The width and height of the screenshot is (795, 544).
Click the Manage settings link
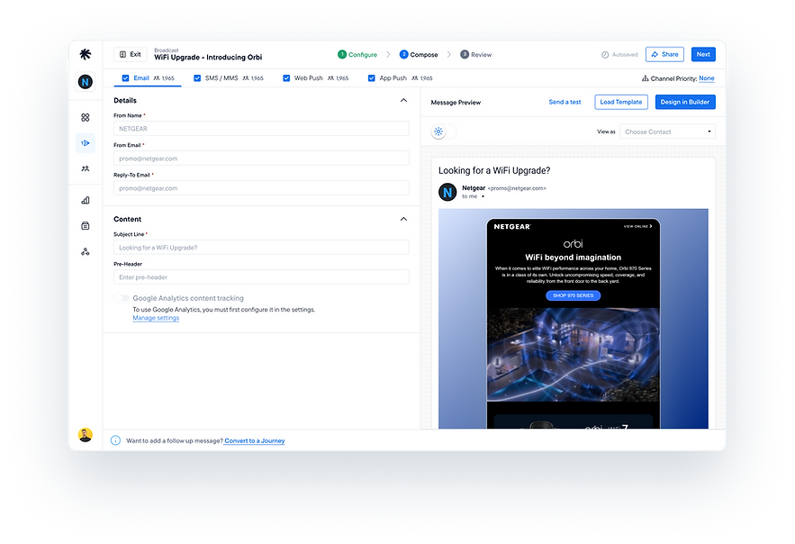coord(156,317)
